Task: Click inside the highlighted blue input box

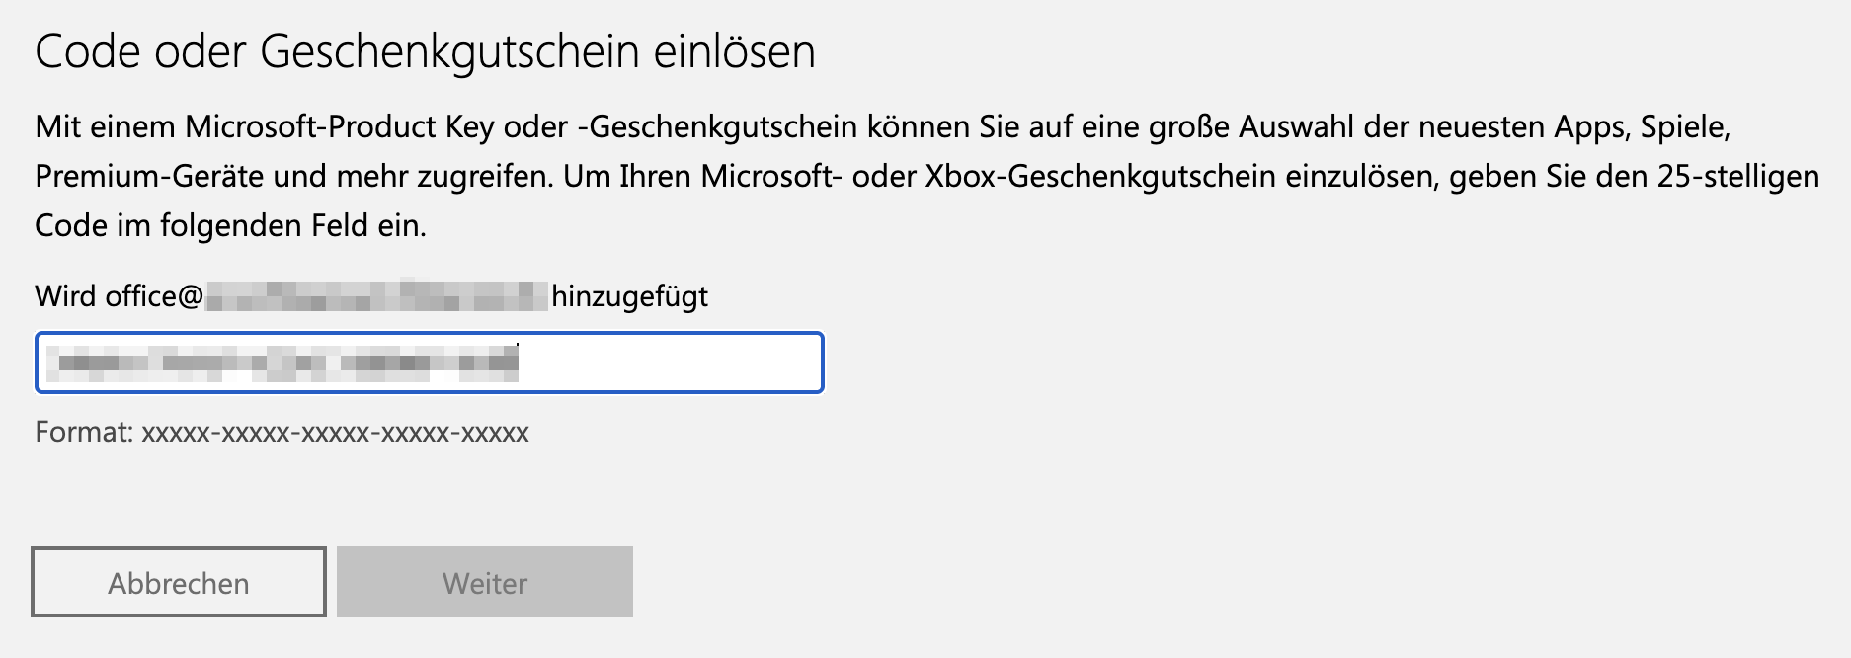Action: (429, 364)
